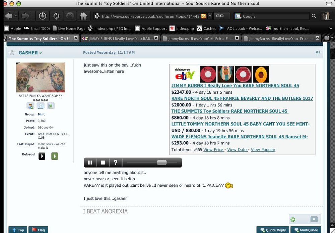Click the user icon beside GASHER
This screenshot has height=233, width=335.
12,53
